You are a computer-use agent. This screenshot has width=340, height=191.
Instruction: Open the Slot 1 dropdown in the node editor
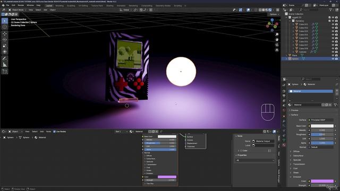pos(121,132)
